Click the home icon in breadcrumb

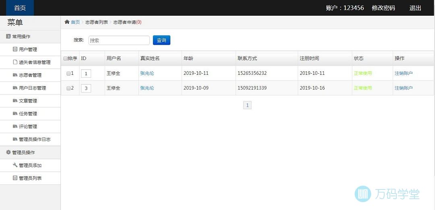(67, 22)
